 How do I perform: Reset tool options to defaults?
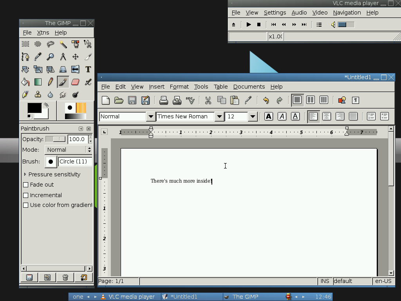click(84, 277)
